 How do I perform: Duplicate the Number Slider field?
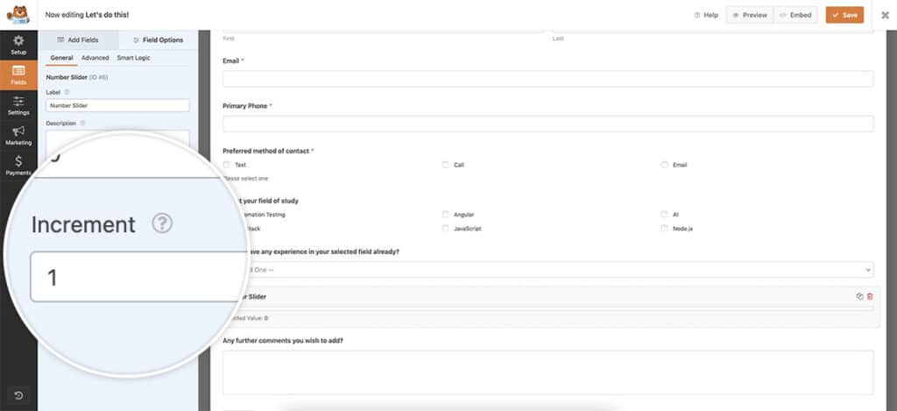point(859,296)
